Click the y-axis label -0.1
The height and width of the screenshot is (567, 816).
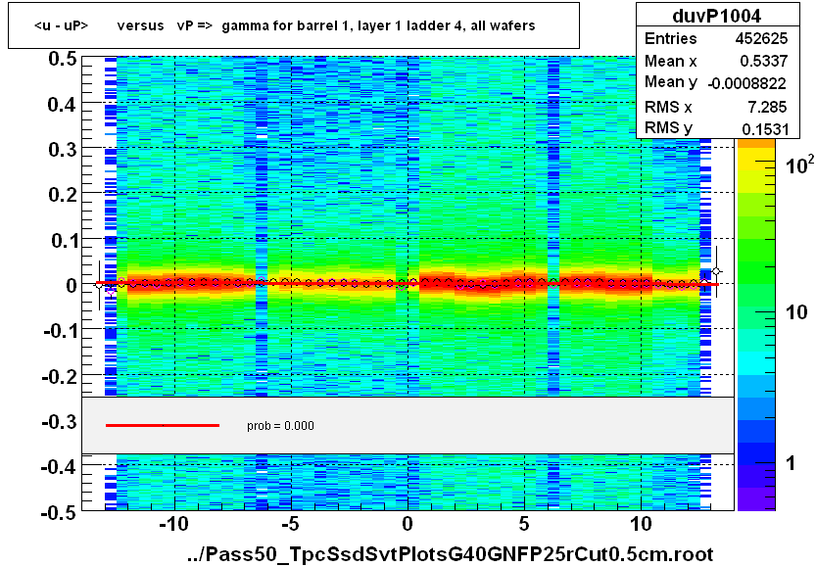[x=60, y=331]
